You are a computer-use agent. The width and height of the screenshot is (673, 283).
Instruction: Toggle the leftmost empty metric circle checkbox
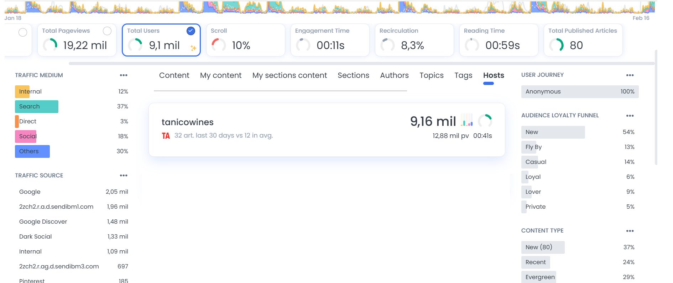(23, 32)
